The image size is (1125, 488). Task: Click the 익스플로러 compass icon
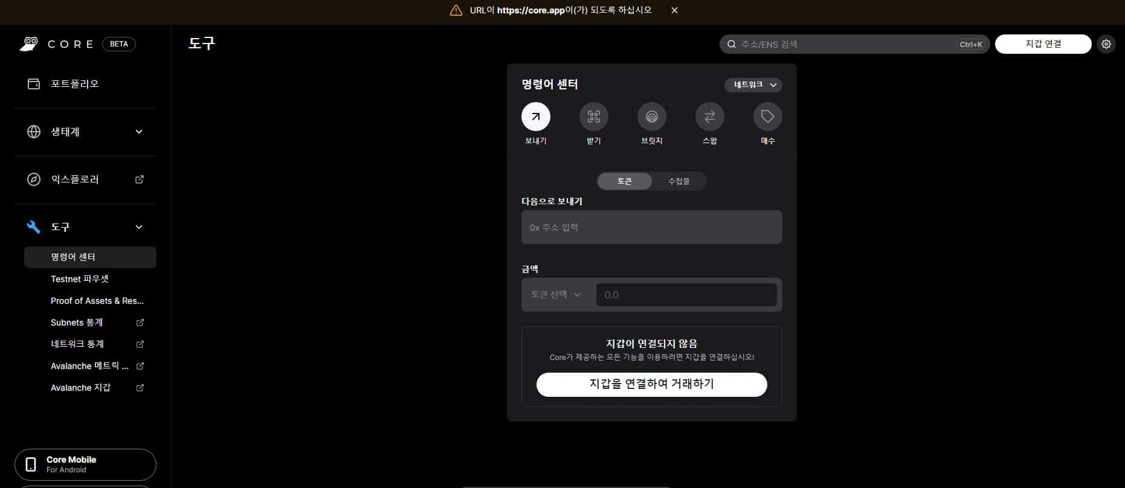pos(34,179)
